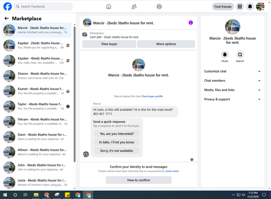The height and width of the screenshot is (199, 271).
Task: Open File Explorer from the taskbar
Action: (36, 195)
